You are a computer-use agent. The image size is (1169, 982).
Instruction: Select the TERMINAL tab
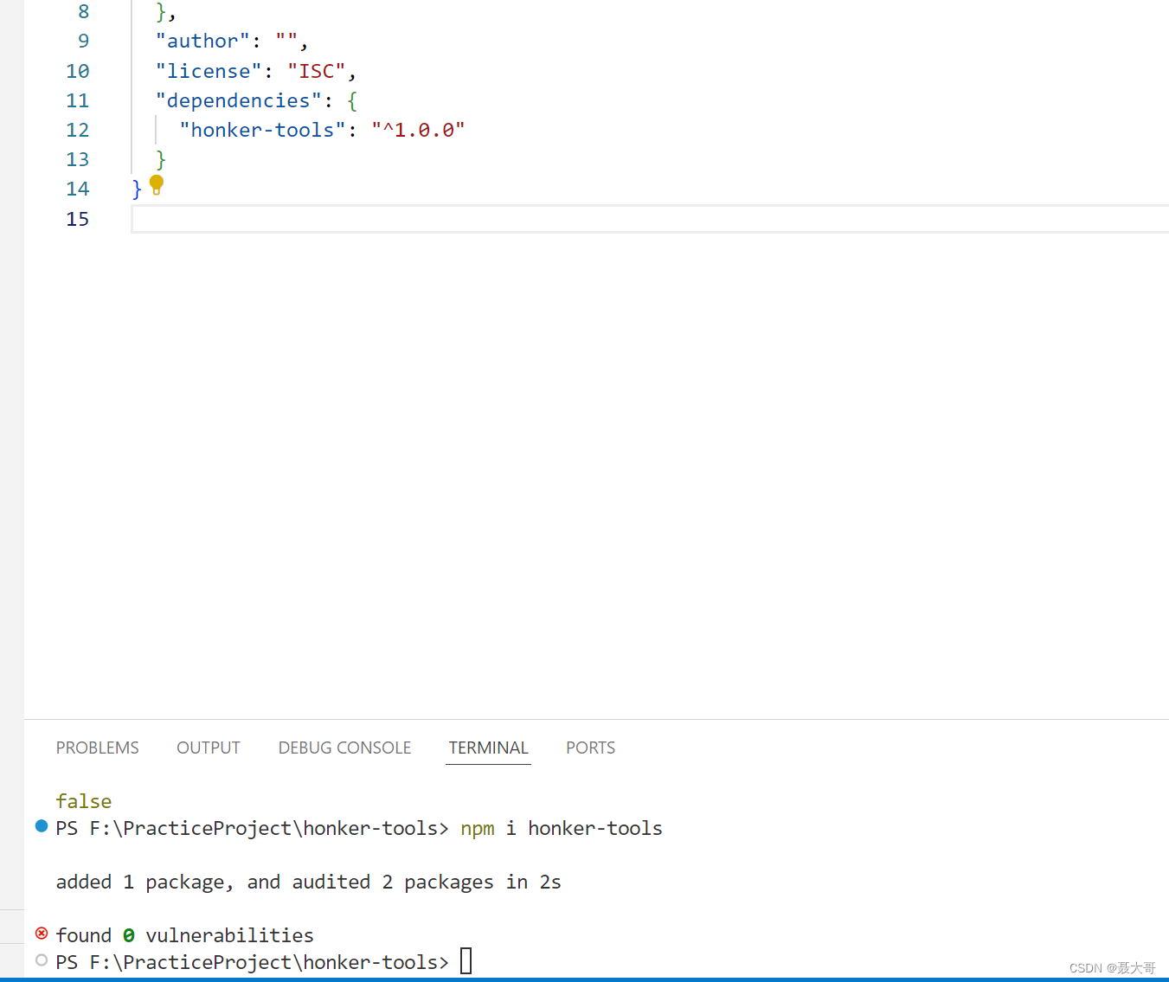point(489,748)
